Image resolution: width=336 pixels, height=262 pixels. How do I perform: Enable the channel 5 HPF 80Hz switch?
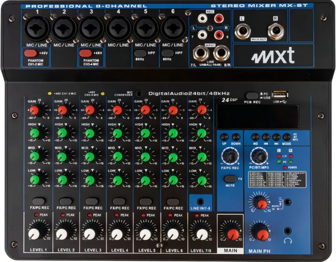click(140, 53)
